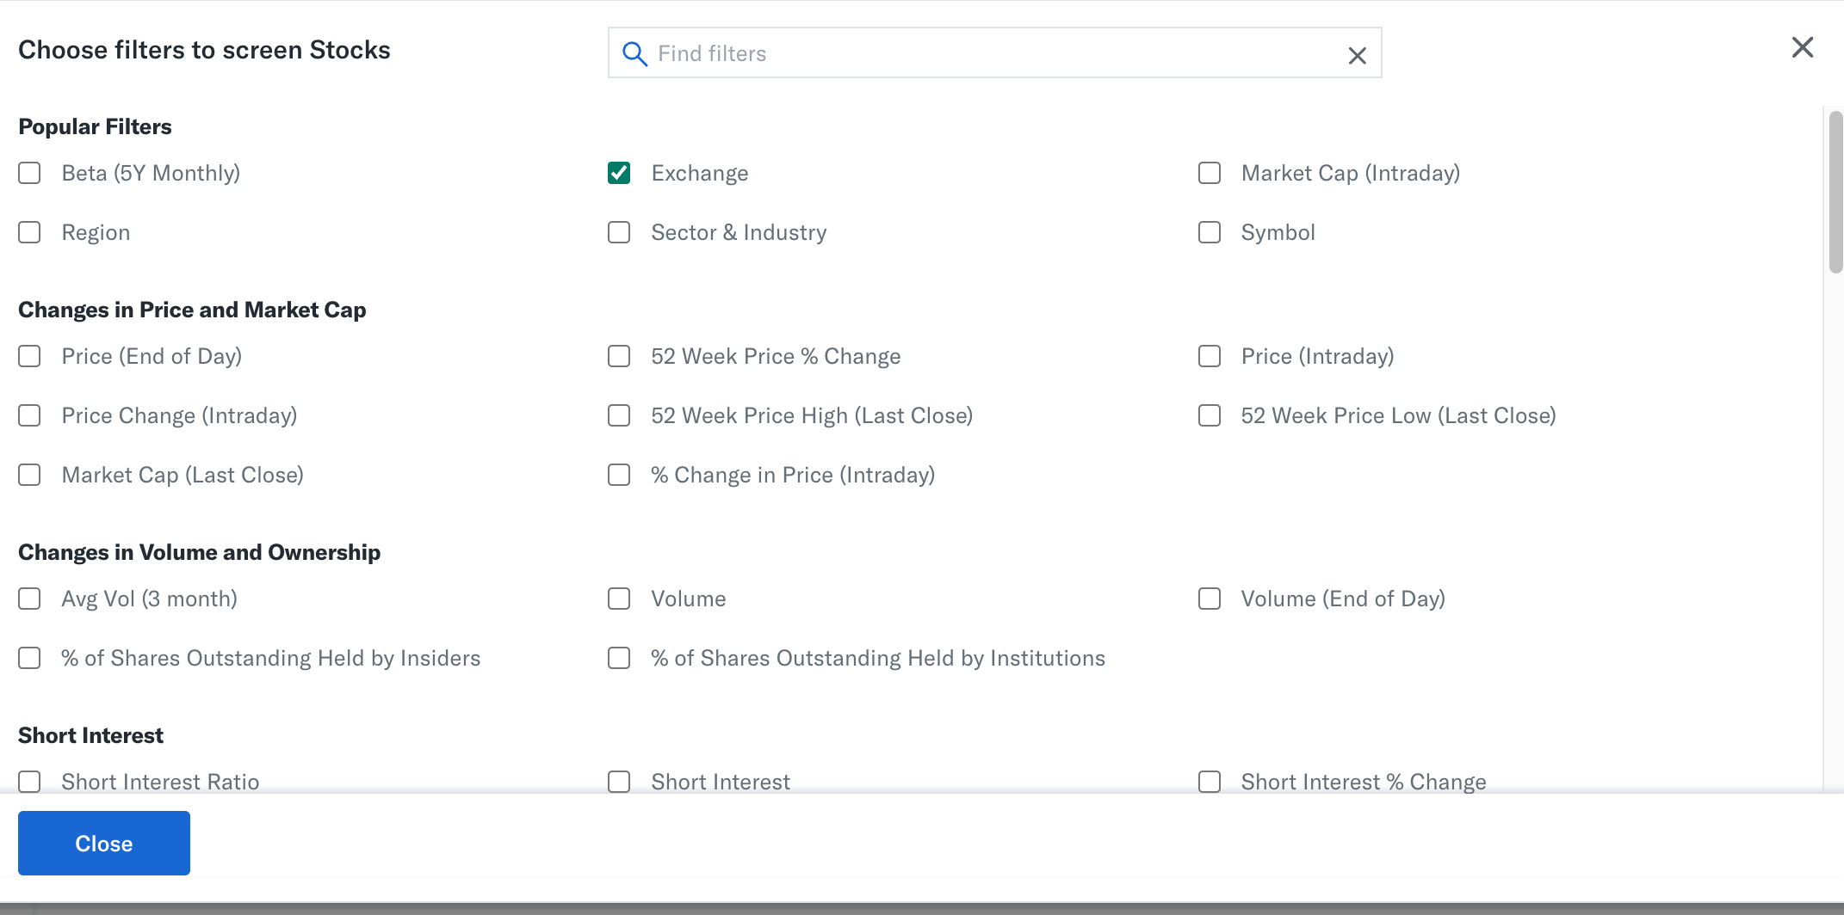
Task: Clear the Find filters search field
Action: 1357,56
